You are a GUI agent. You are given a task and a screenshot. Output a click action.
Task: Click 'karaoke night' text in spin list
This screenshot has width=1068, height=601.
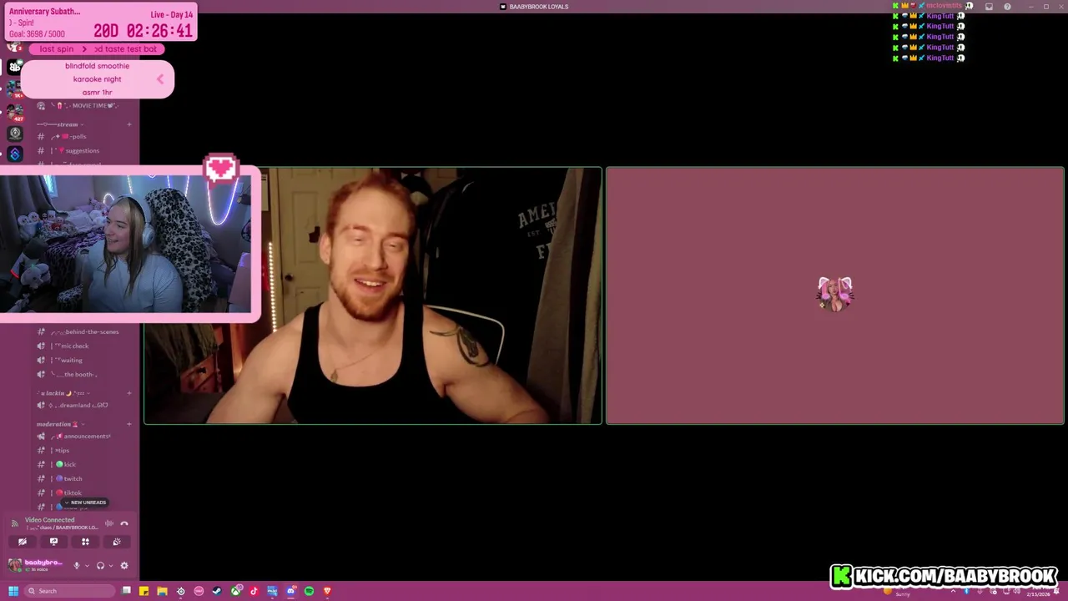(x=97, y=79)
